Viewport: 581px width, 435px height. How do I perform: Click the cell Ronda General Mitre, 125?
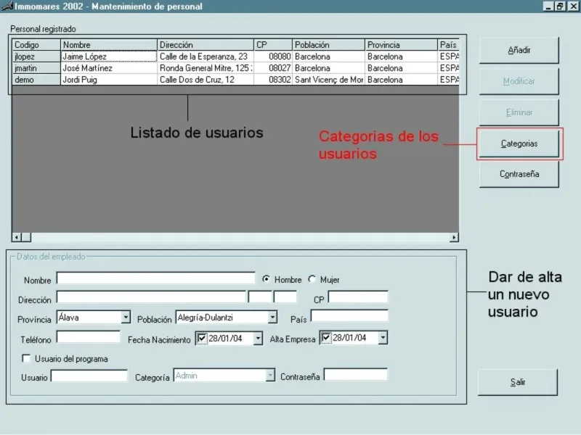206,68
